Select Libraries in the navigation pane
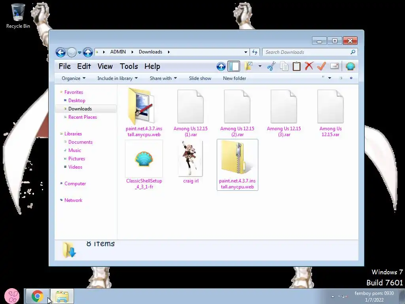Viewport: 405px width, 304px height. [x=73, y=134]
